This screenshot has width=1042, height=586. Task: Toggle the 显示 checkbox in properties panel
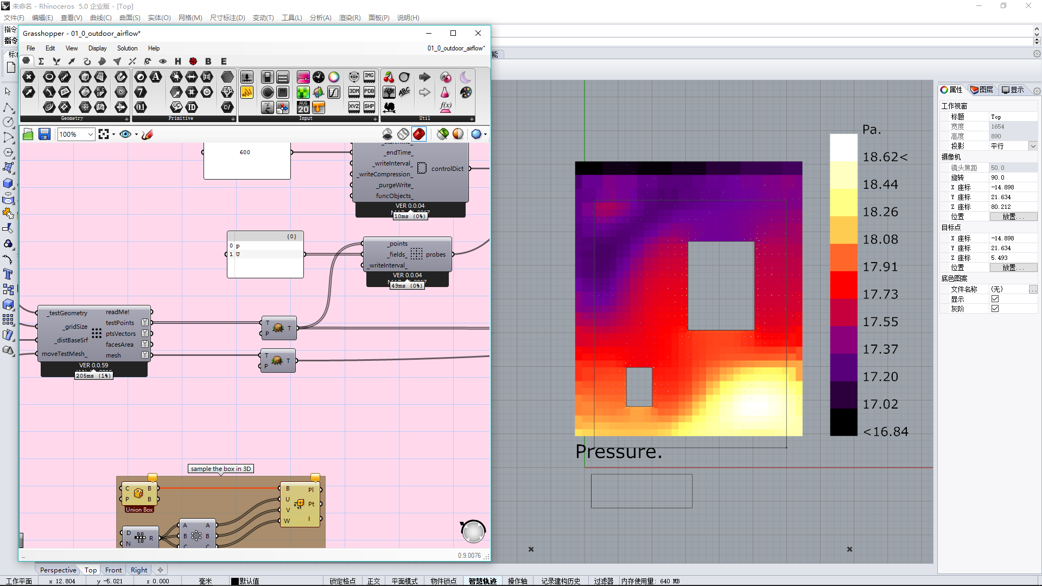pyautogui.click(x=995, y=299)
